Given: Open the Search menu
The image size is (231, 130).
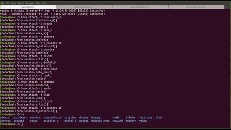Looking at the screenshot, I should point(21,3).
